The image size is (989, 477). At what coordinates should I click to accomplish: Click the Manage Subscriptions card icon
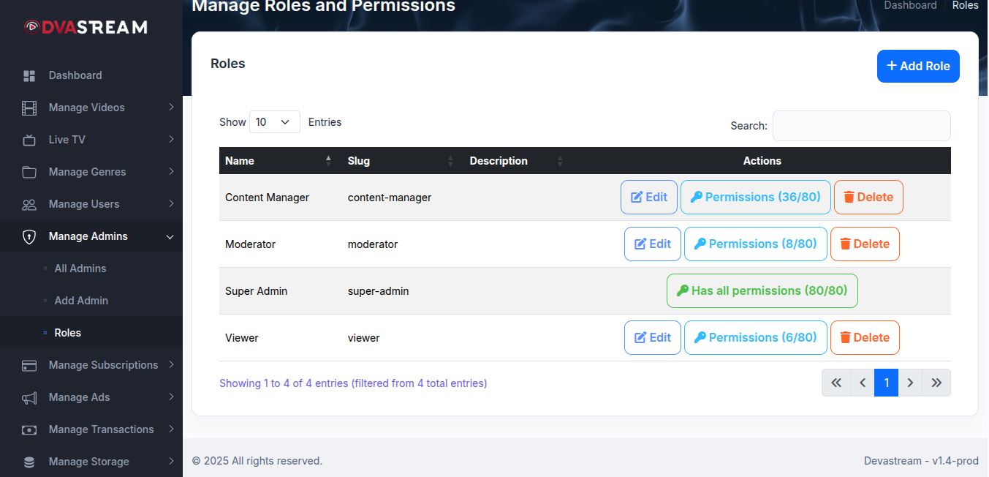click(29, 366)
